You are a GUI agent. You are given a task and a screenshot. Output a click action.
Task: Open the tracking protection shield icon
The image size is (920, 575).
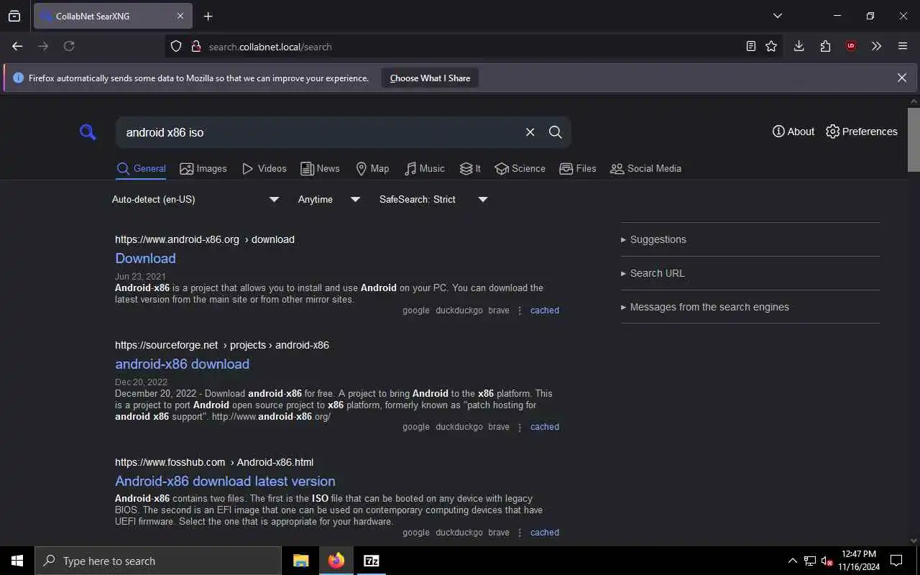(176, 46)
